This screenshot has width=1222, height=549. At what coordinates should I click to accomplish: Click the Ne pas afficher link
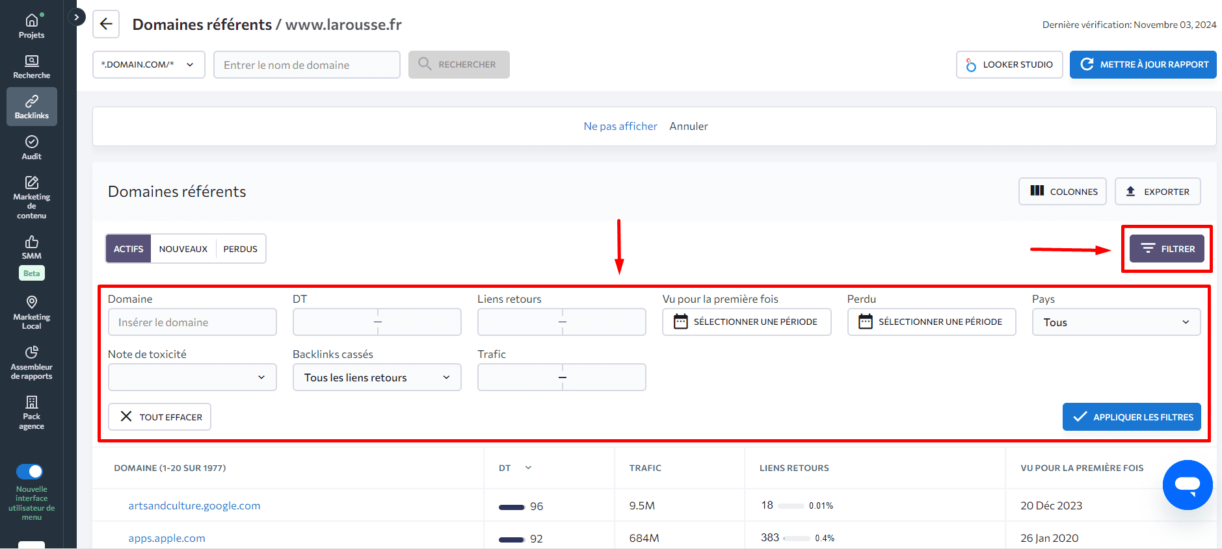(620, 126)
